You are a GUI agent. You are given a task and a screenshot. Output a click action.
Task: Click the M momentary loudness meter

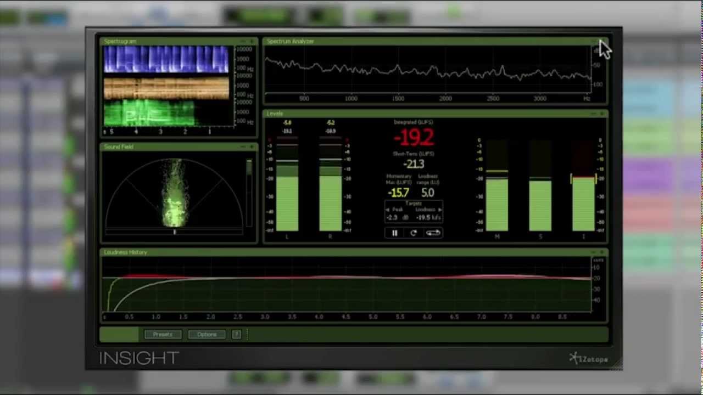click(x=496, y=185)
